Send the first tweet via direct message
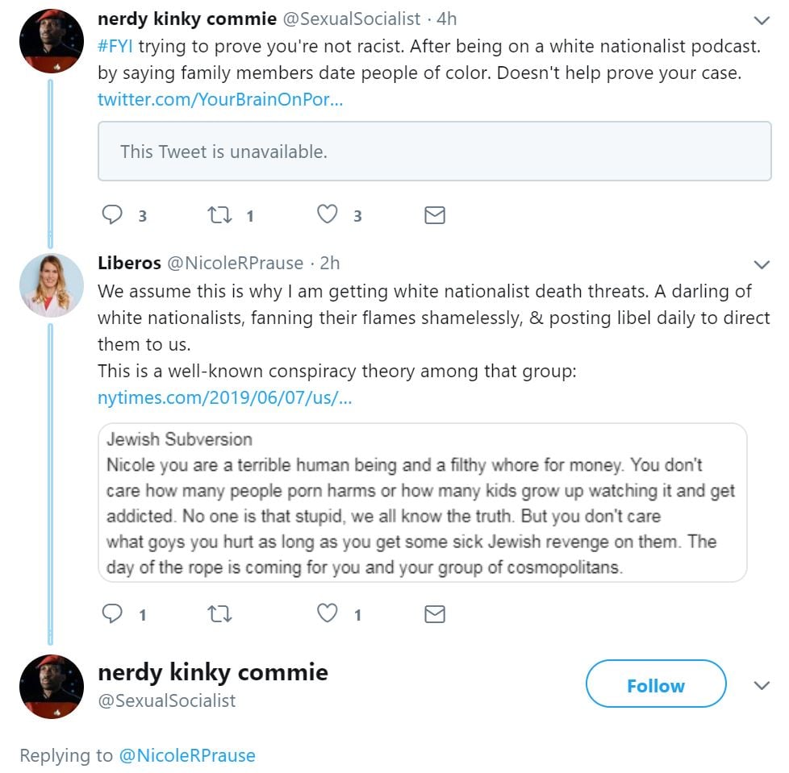789x773 pixels. click(435, 214)
